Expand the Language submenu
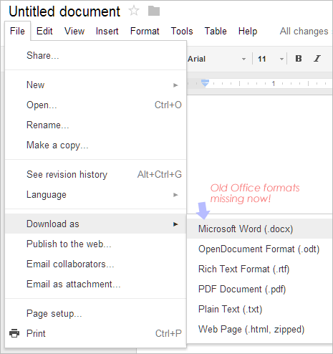Viewport: 333px width, 354px height. pos(95,195)
